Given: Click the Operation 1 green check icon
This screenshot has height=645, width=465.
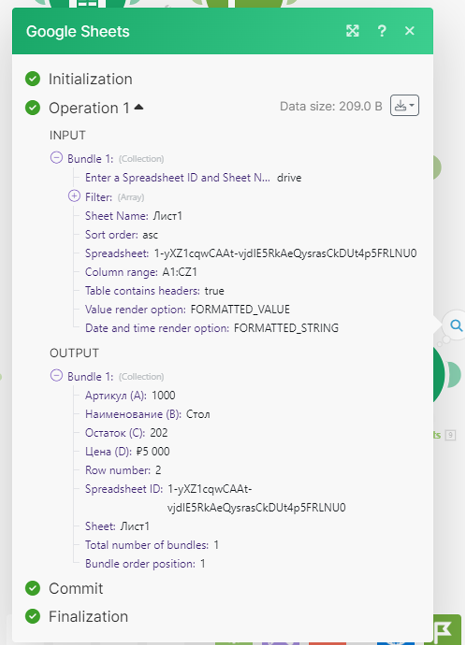Looking at the screenshot, I should (x=33, y=108).
